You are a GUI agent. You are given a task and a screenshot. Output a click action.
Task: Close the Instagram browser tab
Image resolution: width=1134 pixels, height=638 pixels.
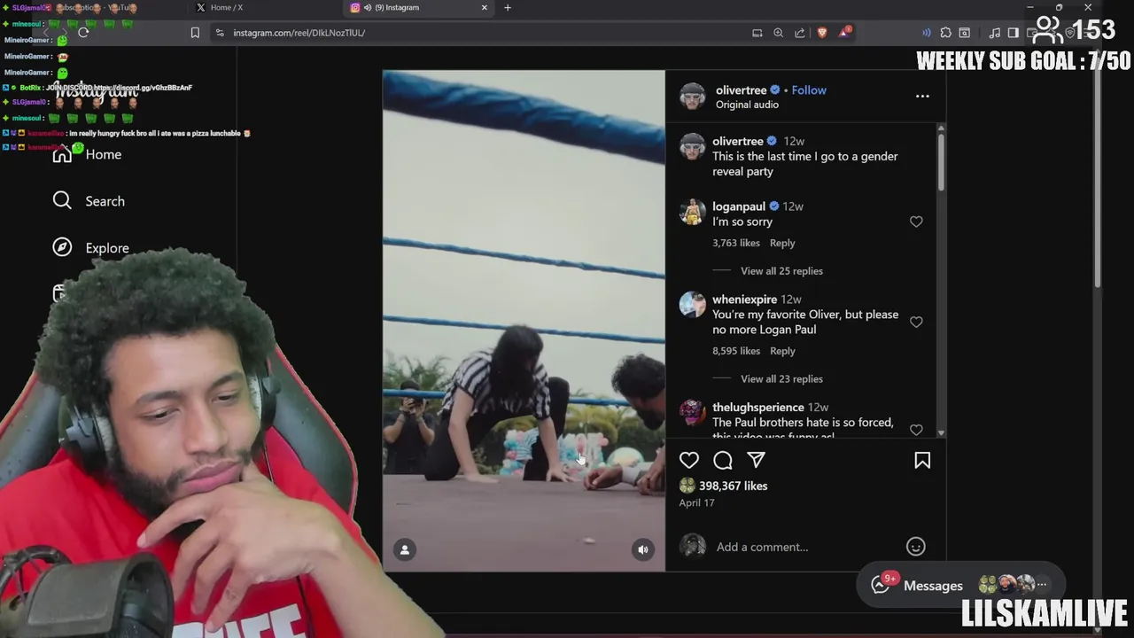click(x=485, y=7)
